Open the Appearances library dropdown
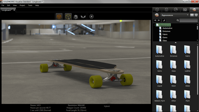199x112 pixels. [x=175, y=15]
